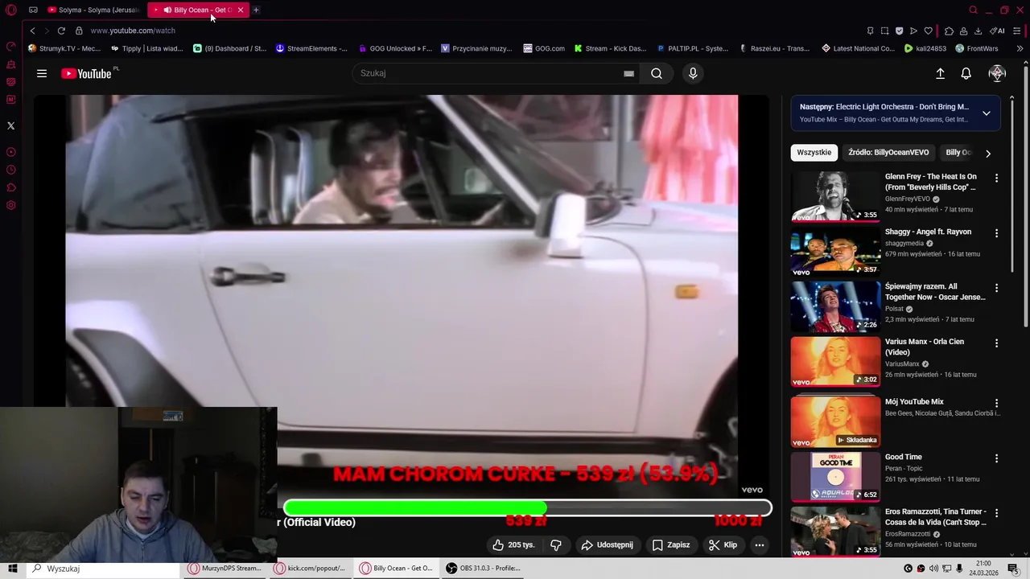This screenshot has width=1030, height=579.
Task: Open the extensions puzzle icon in toolbar
Action: click(x=949, y=31)
